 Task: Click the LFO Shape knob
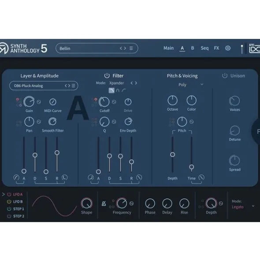click(86, 204)
